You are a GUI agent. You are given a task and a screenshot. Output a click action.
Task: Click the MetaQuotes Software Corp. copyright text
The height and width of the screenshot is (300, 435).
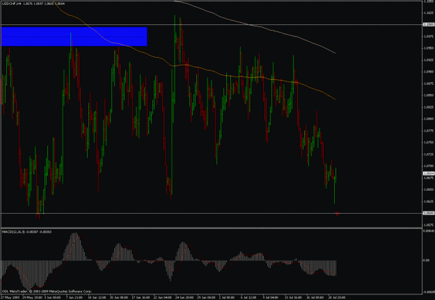pyautogui.click(x=47, y=292)
